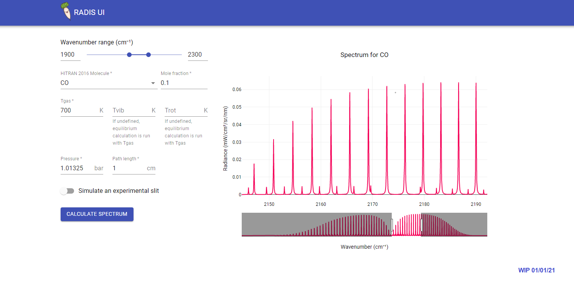This screenshot has width=574, height=282.
Task: Click the Path length input field
Action: pyautogui.click(x=134, y=168)
